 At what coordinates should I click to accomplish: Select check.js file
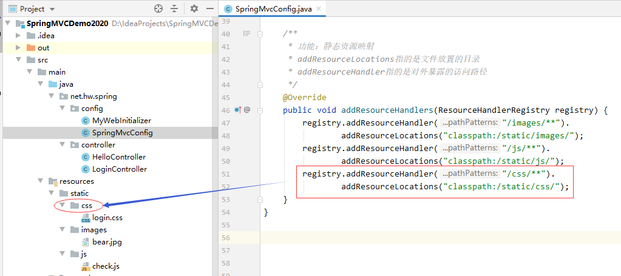tap(106, 266)
